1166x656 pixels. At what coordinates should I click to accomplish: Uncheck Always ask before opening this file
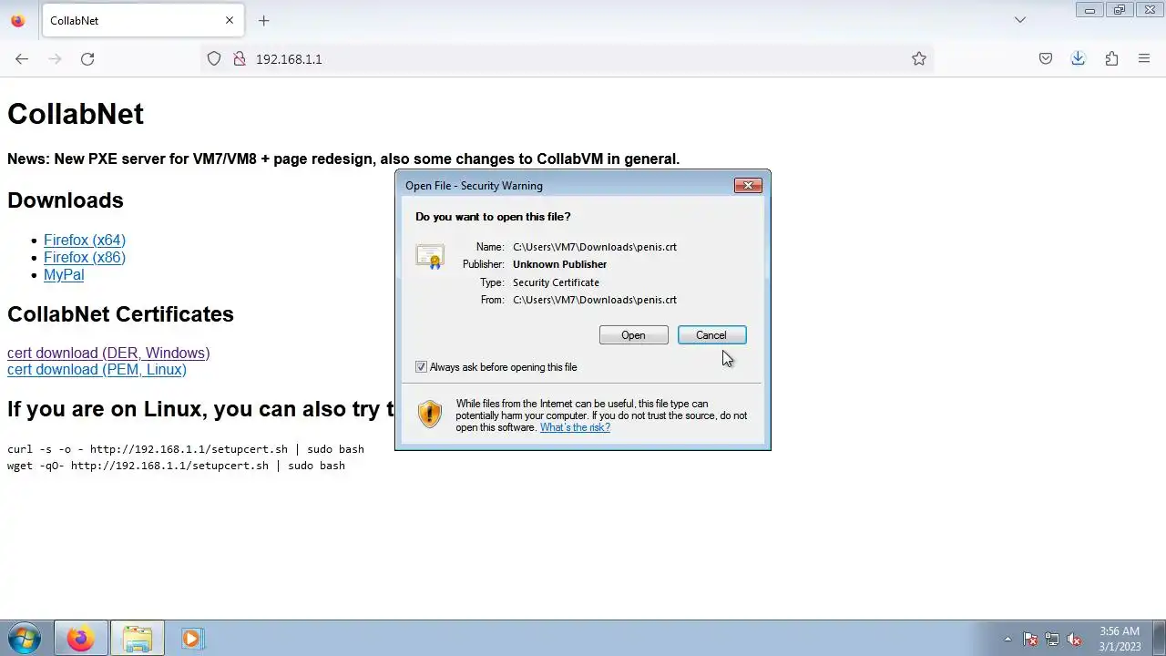pos(421,367)
